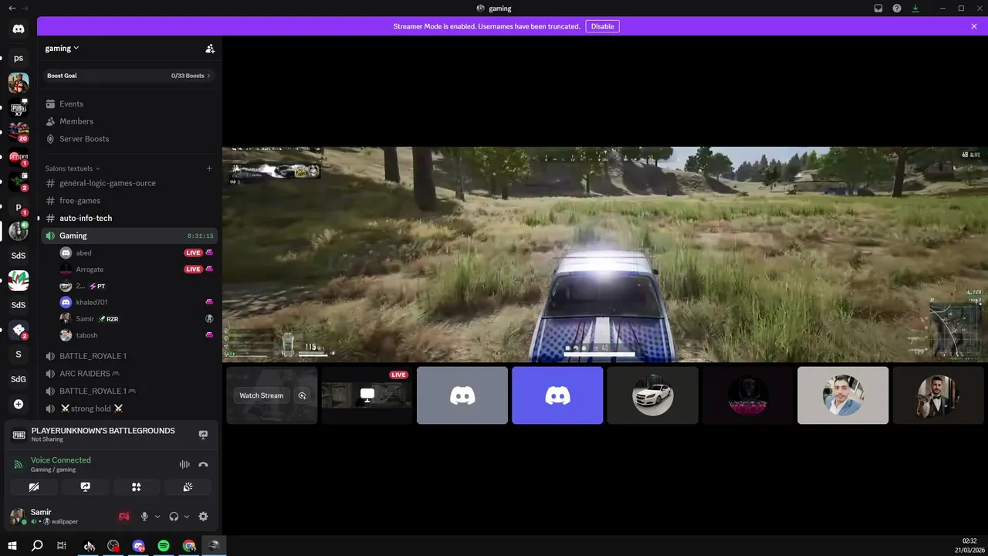Select the white car avatar tile

click(653, 395)
